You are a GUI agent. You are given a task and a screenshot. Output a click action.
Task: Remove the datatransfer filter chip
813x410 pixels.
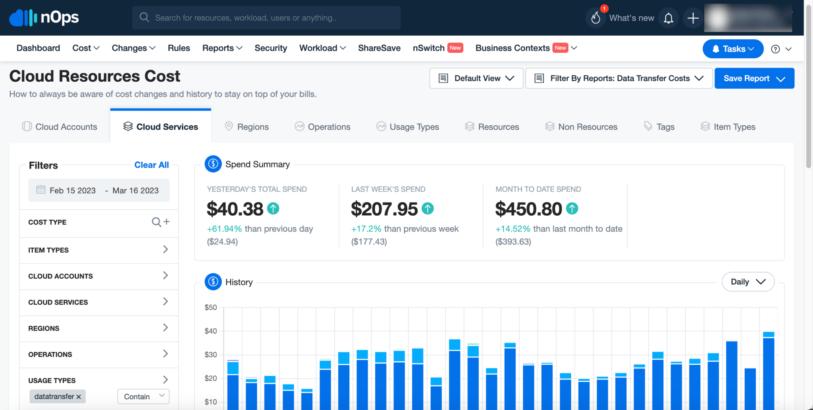click(79, 396)
